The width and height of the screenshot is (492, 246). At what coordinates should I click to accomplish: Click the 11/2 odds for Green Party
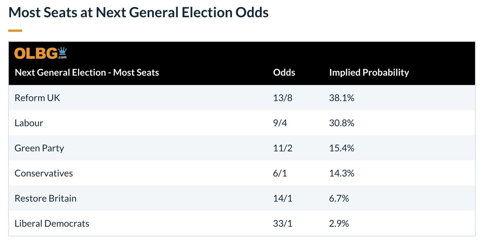click(282, 148)
